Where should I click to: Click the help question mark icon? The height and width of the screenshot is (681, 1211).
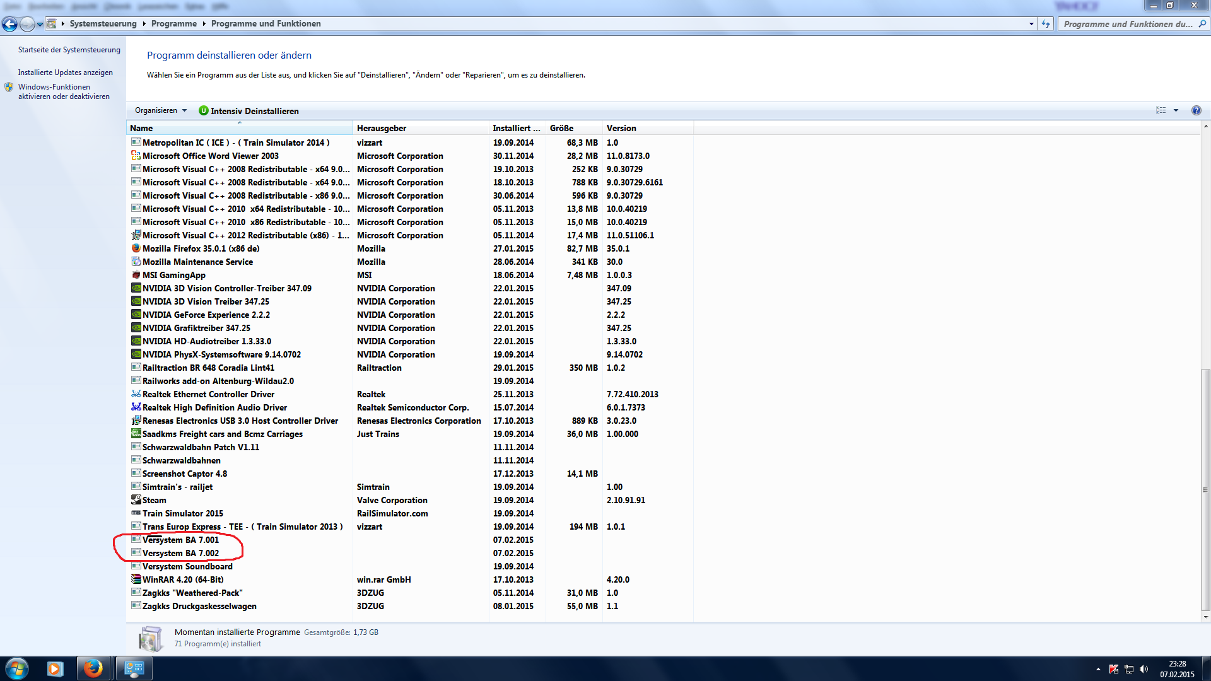1196,110
